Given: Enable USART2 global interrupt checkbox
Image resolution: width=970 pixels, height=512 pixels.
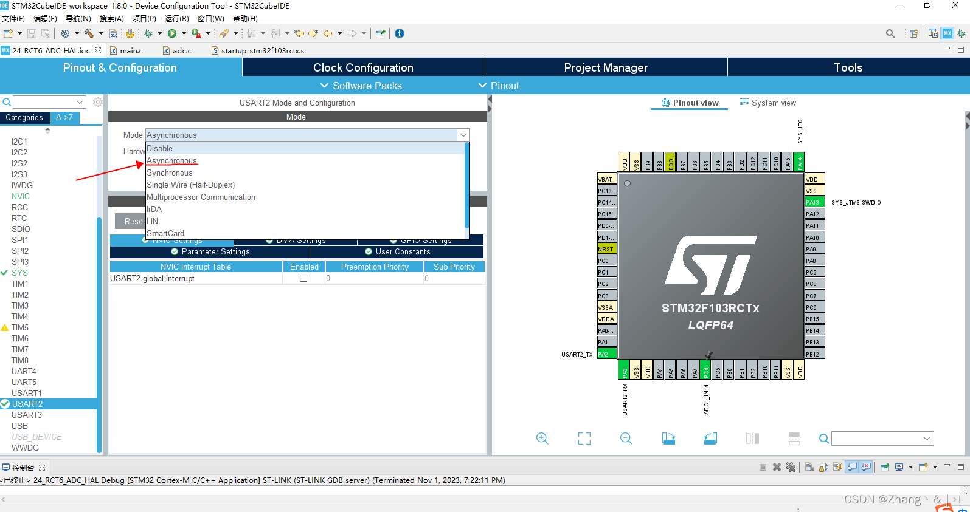Looking at the screenshot, I should [x=303, y=278].
